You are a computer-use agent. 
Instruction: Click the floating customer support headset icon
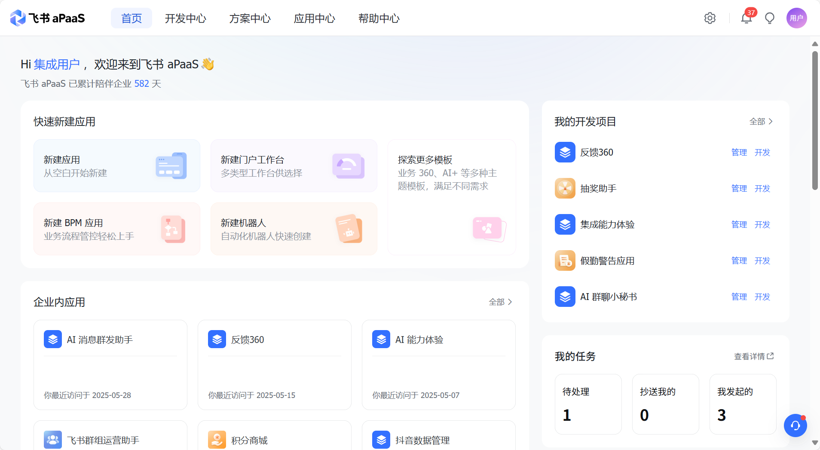[795, 426]
